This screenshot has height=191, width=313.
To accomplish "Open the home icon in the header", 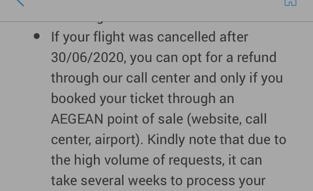I will (x=290, y=3).
